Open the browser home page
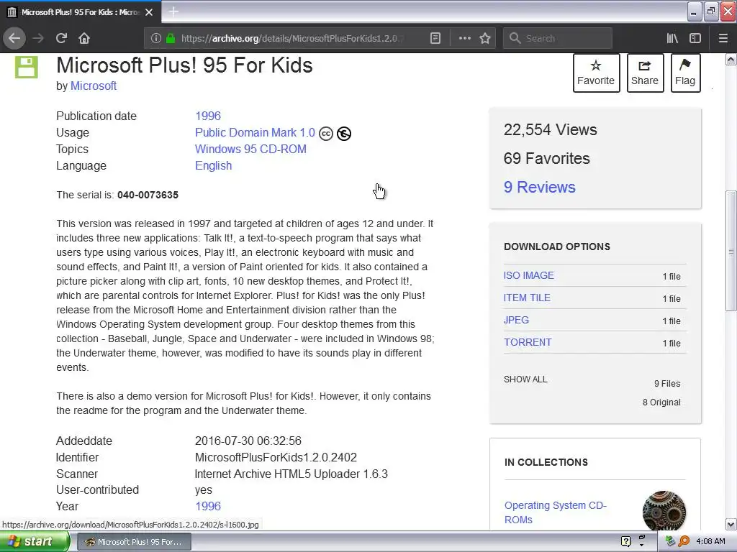The height and width of the screenshot is (552, 737). point(84,39)
